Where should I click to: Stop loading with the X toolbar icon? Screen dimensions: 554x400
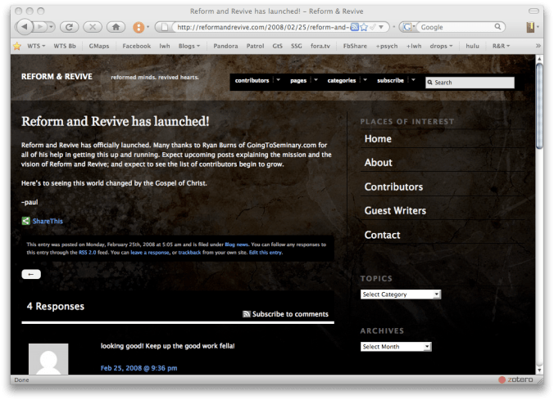tap(93, 27)
